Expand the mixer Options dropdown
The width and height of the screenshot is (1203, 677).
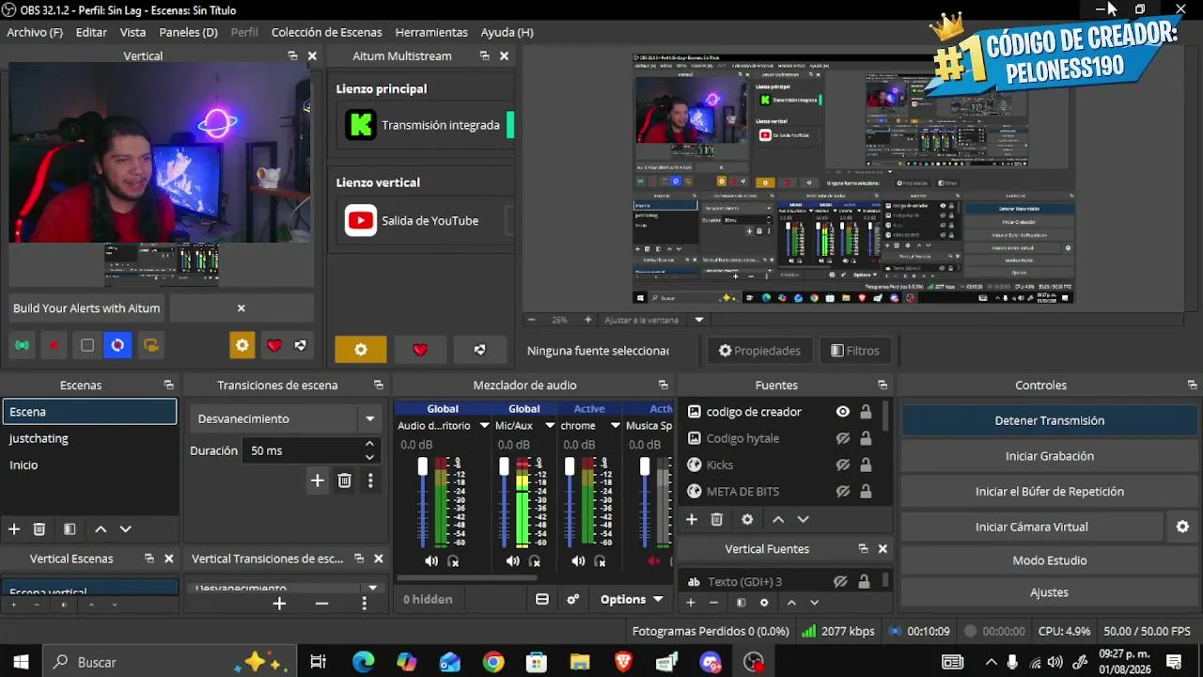[632, 599]
